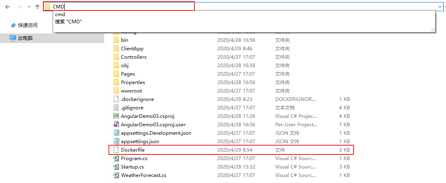Click the 文本文档 type of .gitignore
The image size is (446, 183).
click(x=285, y=108)
